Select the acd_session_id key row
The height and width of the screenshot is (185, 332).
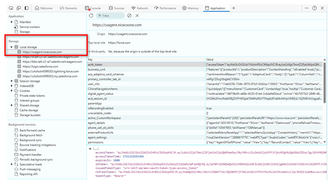pyautogui.click(x=205, y=98)
